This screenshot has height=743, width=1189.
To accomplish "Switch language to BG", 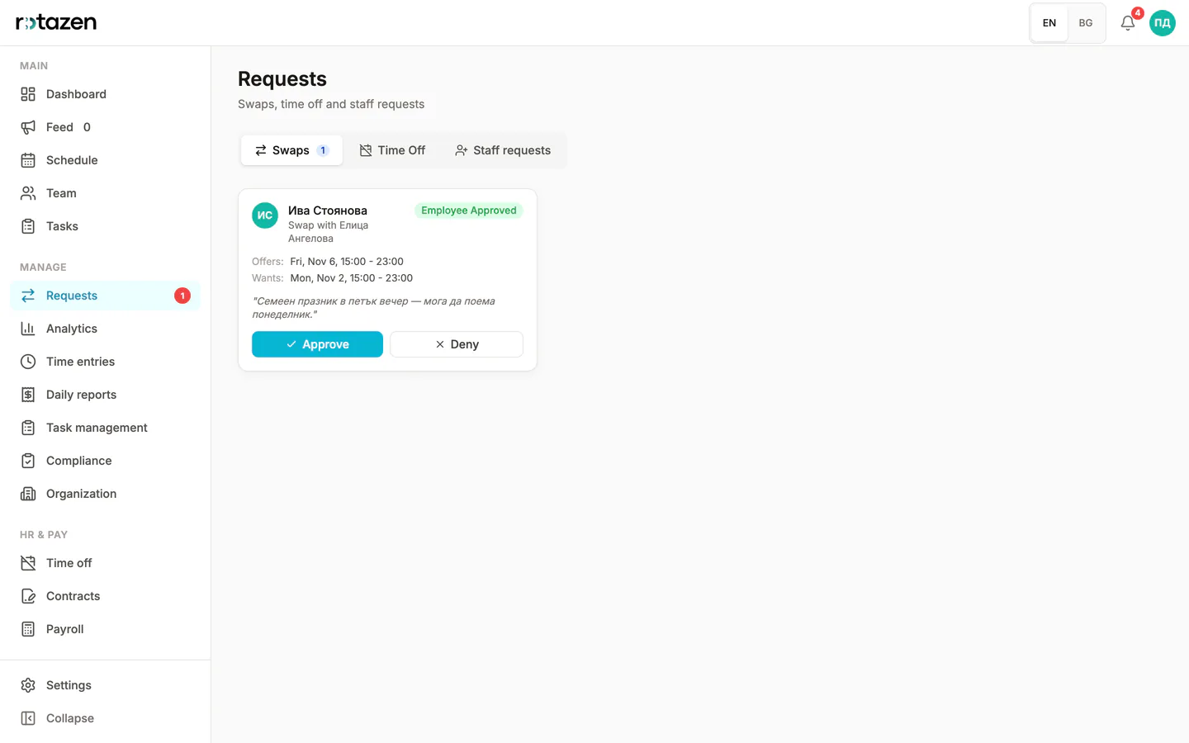I will 1086,23.
